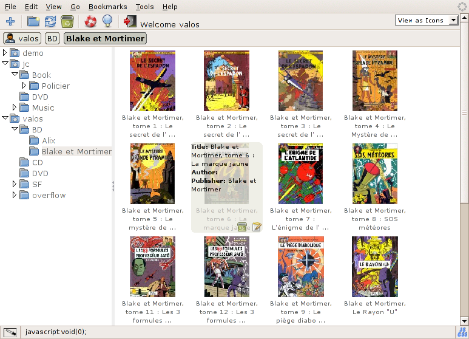Open tome 1 Le secret de l'Espadon cover
Viewport: 469px width, 339px height.
coord(152,81)
